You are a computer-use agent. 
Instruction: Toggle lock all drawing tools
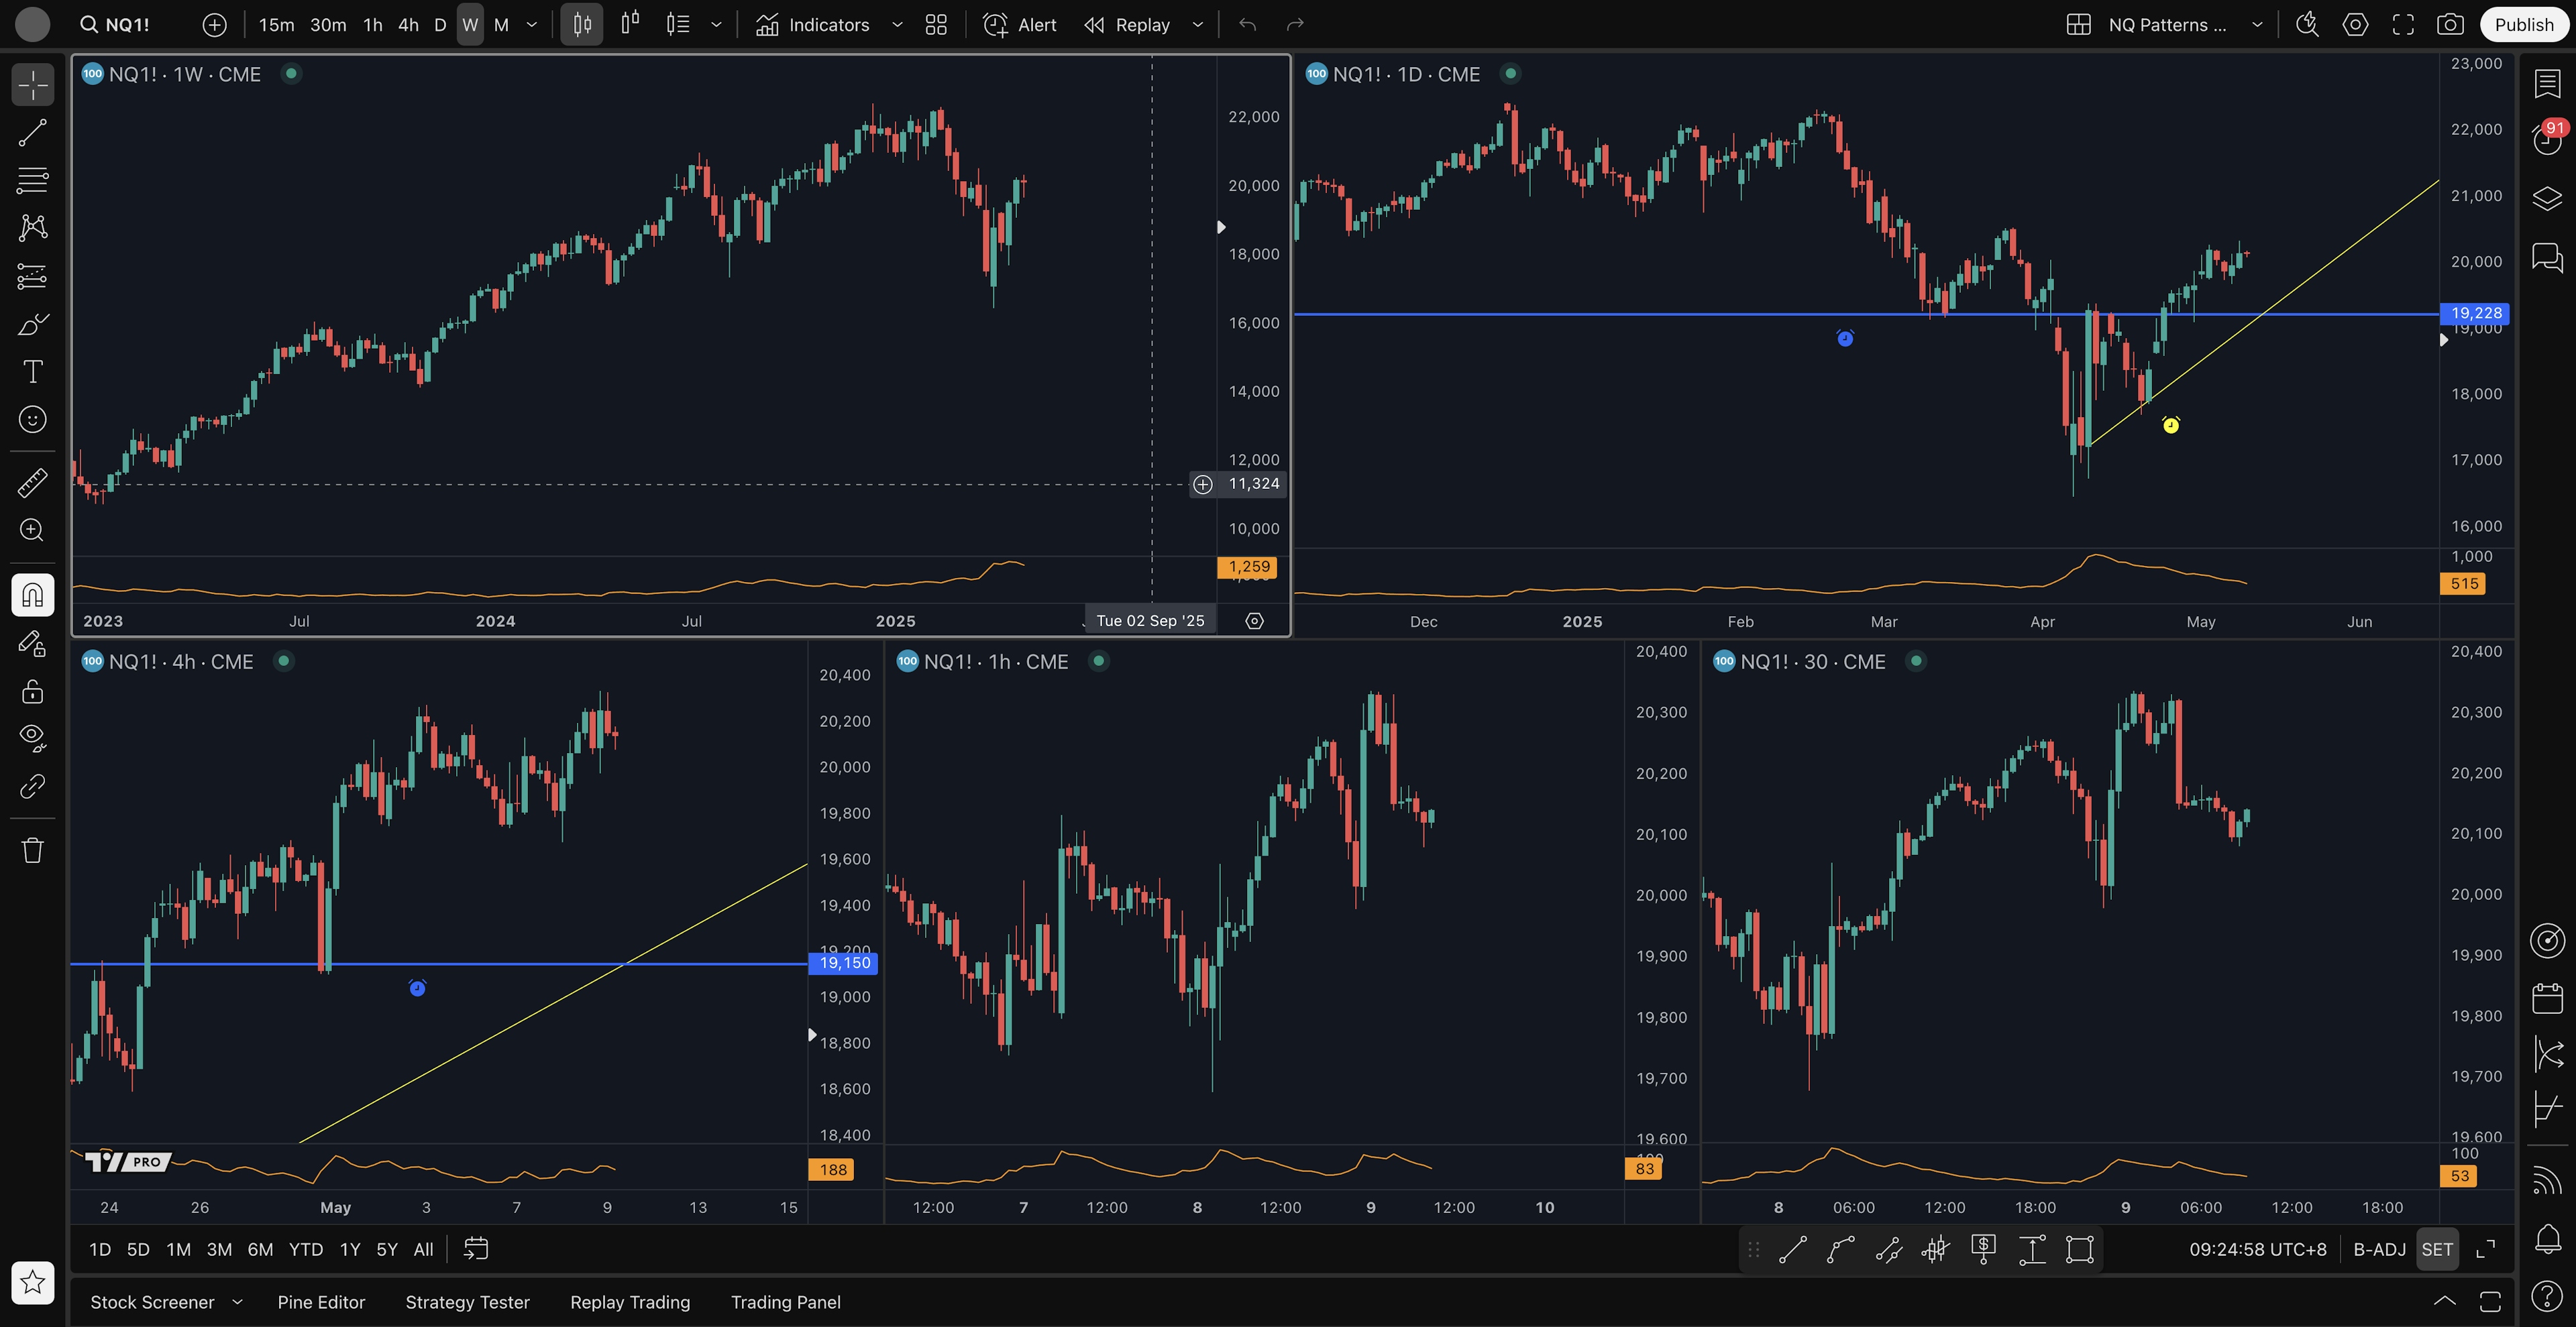coord(32,691)
